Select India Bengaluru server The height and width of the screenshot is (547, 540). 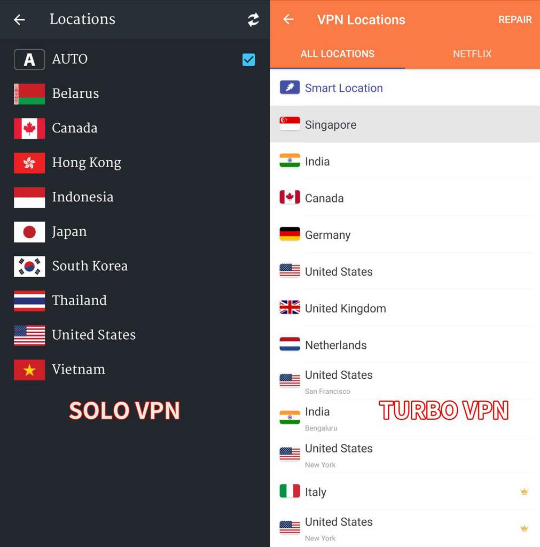(x=405, y=418)
